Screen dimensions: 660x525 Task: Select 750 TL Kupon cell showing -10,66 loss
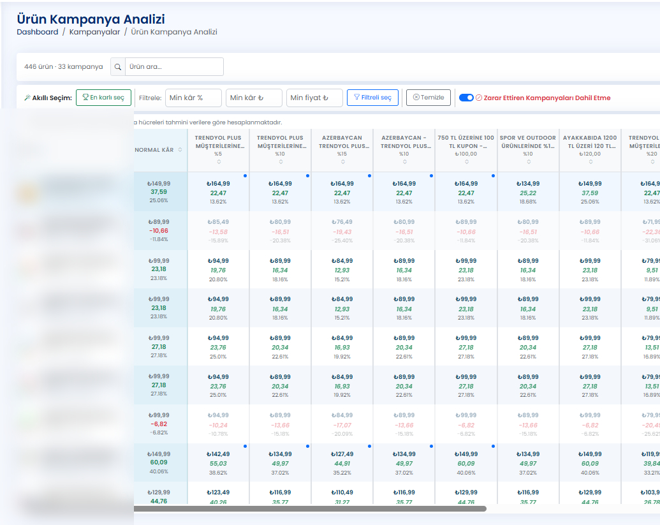466,231
